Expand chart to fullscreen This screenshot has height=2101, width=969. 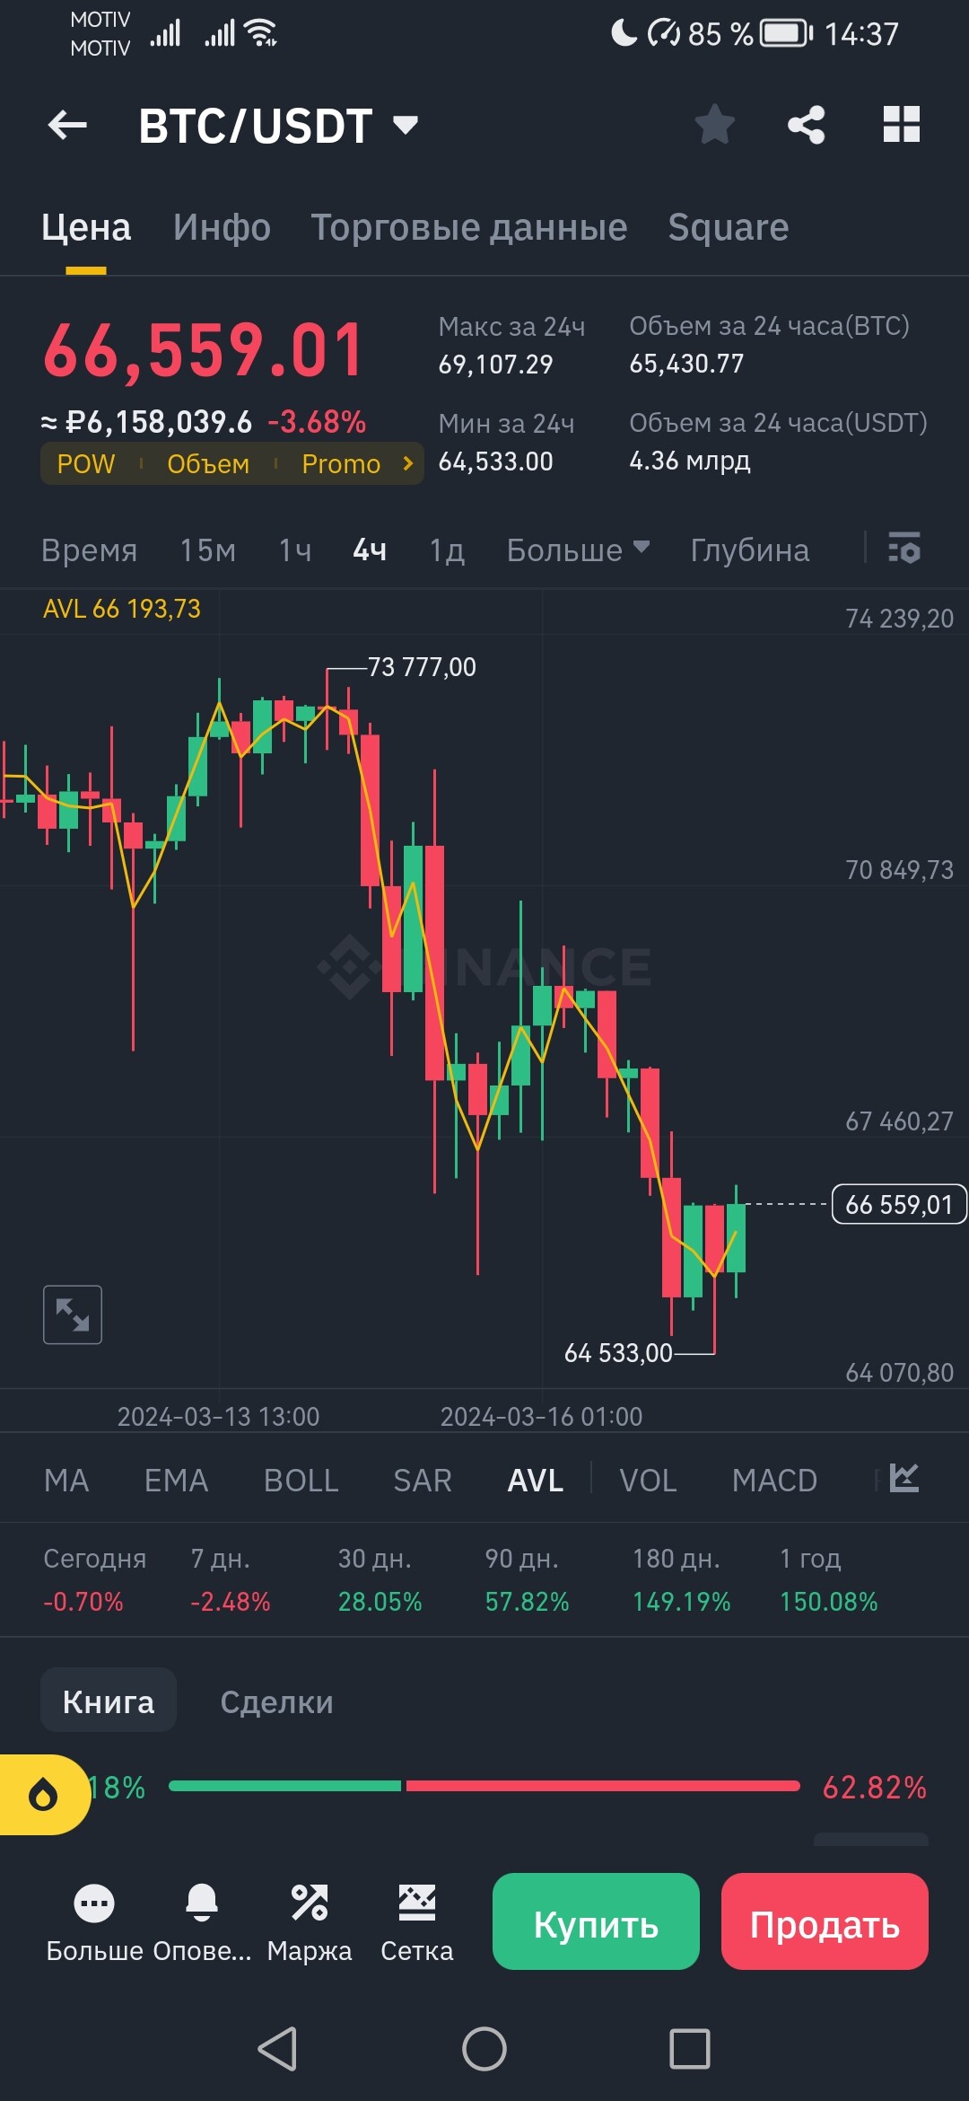[x=73, y=1314]
